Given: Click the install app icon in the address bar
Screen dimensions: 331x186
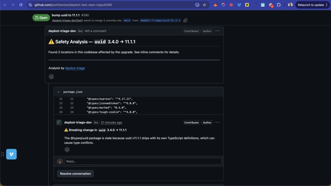Looking at the screenshot, I should pyautogui.click(x=197, y=5).
